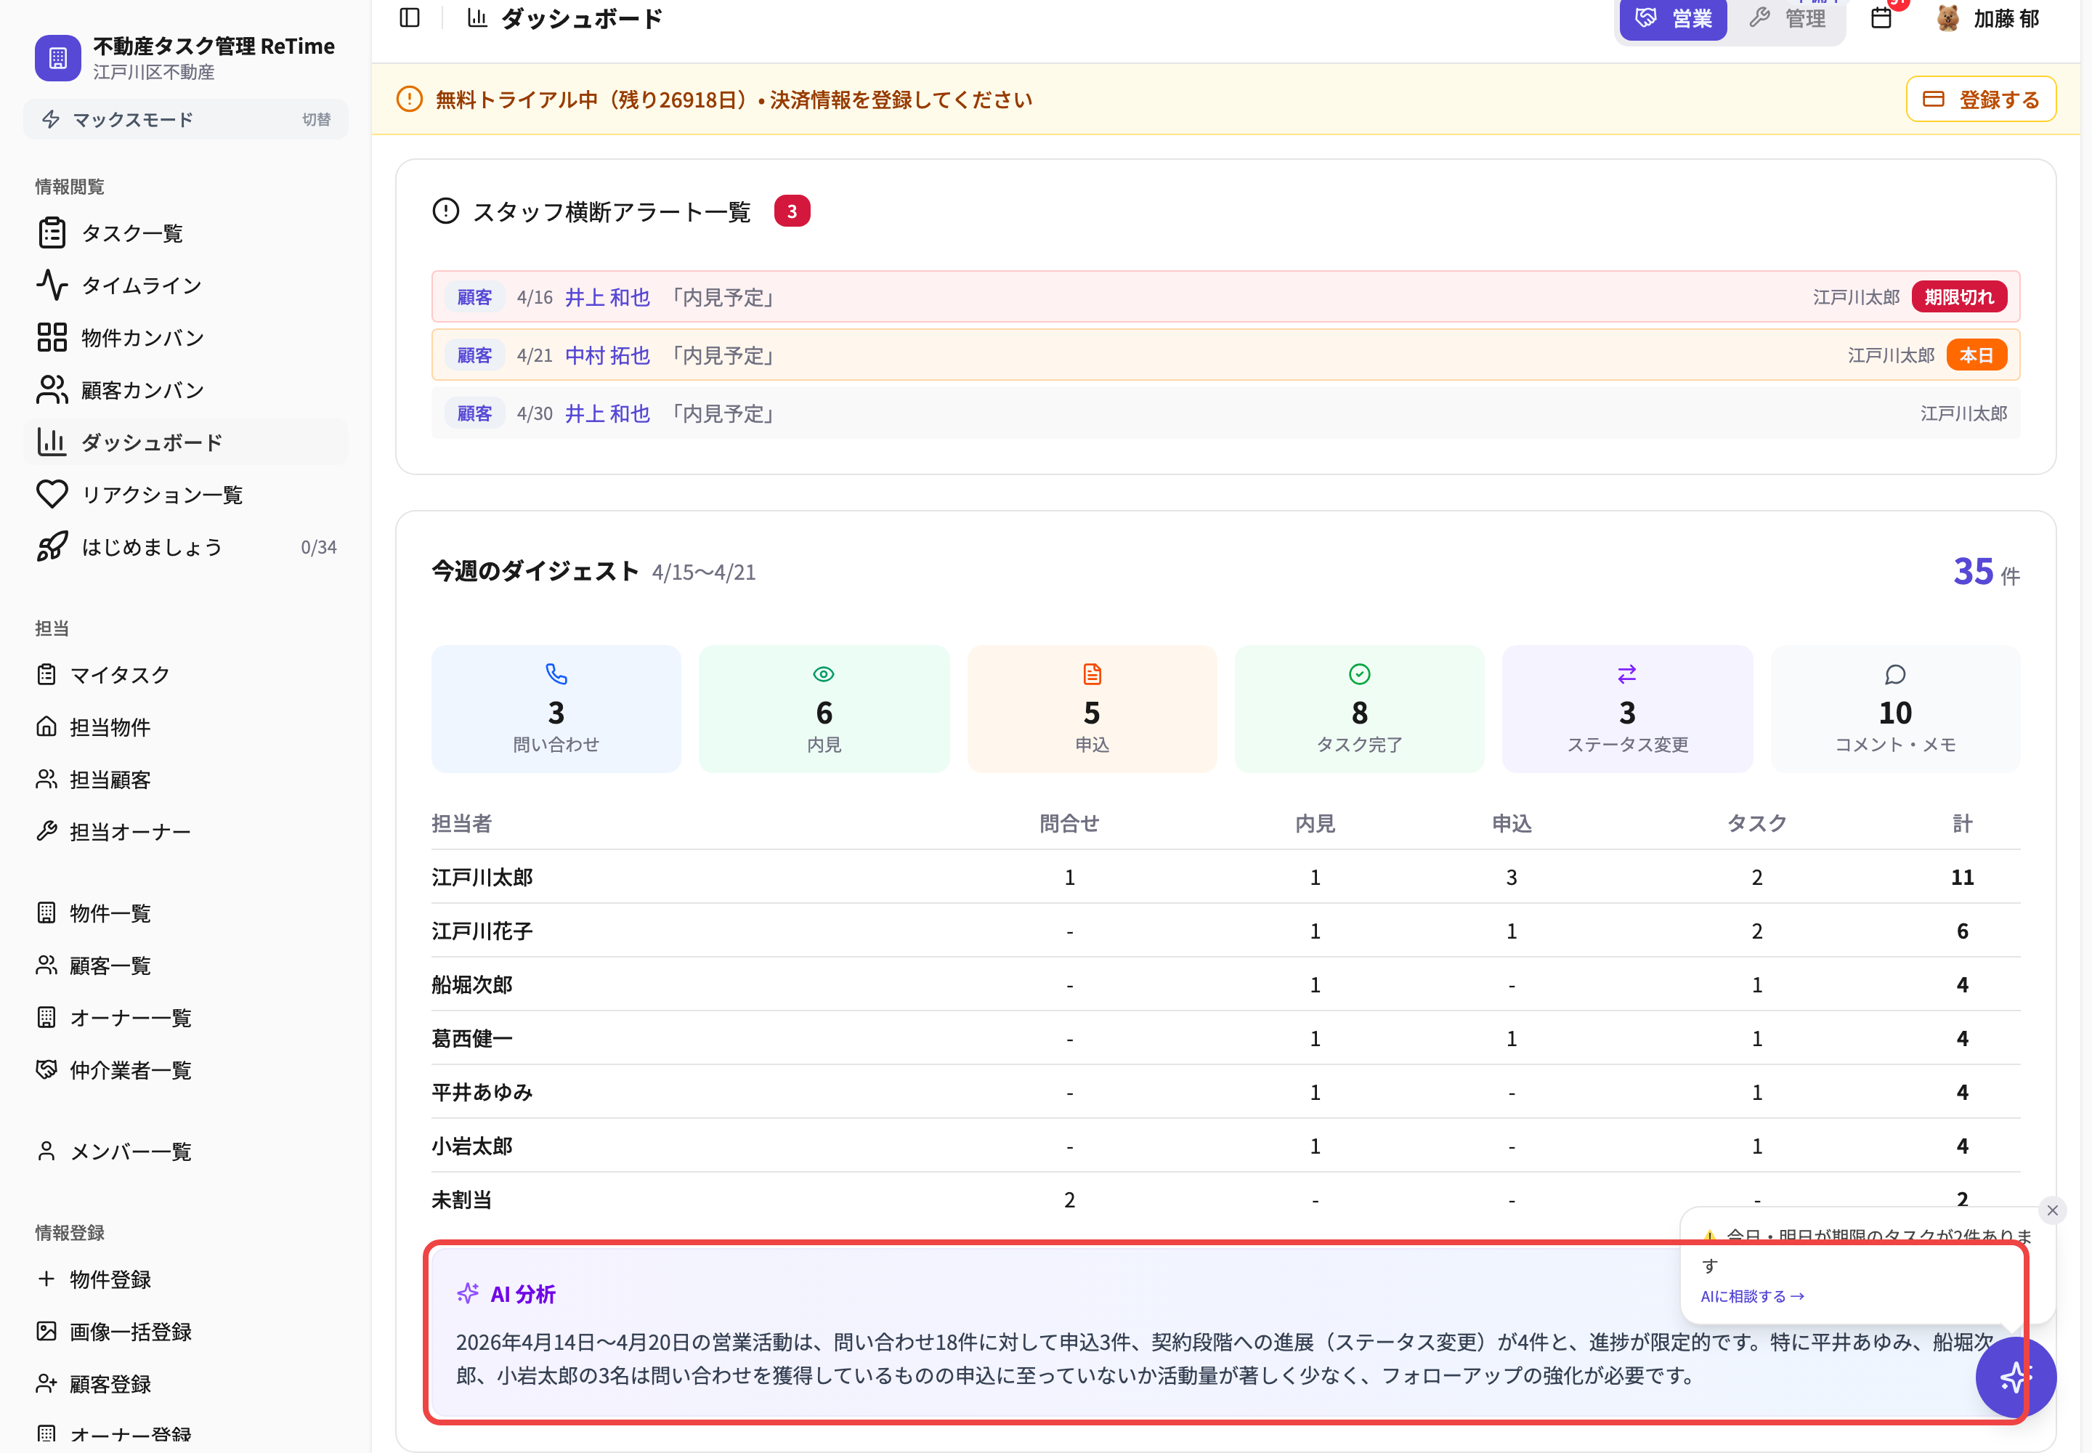Image resolution: width=2092 pixels, height=1453 pixels.
Task: Click the checkmark icon in タスク完了 card
Action: point(1360,673)
